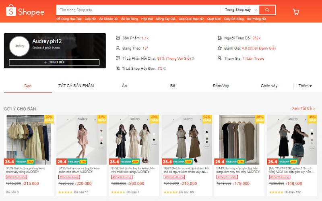The height and width of the screenshot is (201, 322).
Task: Open the Chân váy tab
Action: (x=269, y=86)
